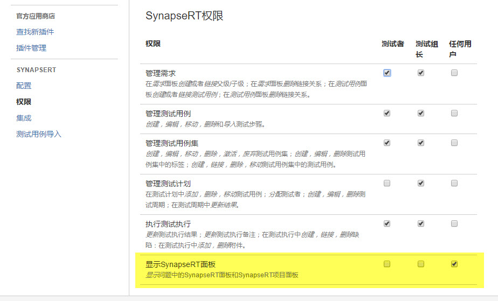Open 测试用例导入 page
Image resolution: width=498 pixels, height=301 pixels.
[x=39, y=134]
